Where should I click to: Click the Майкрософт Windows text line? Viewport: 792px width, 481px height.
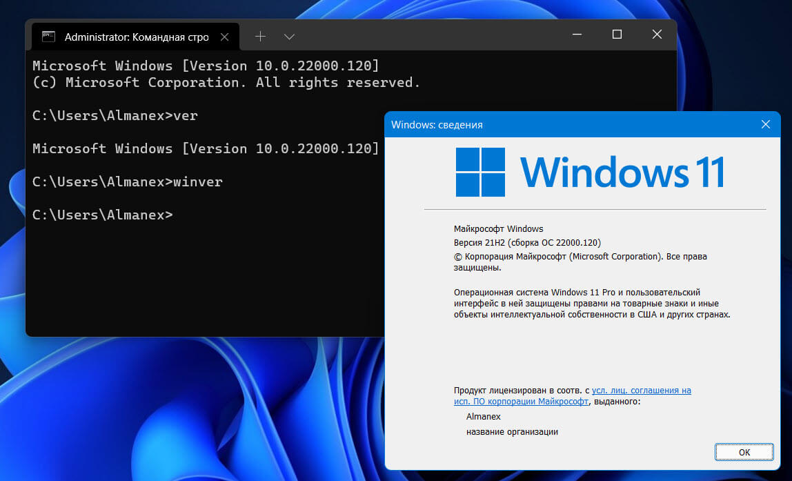(x=499, y=229)
